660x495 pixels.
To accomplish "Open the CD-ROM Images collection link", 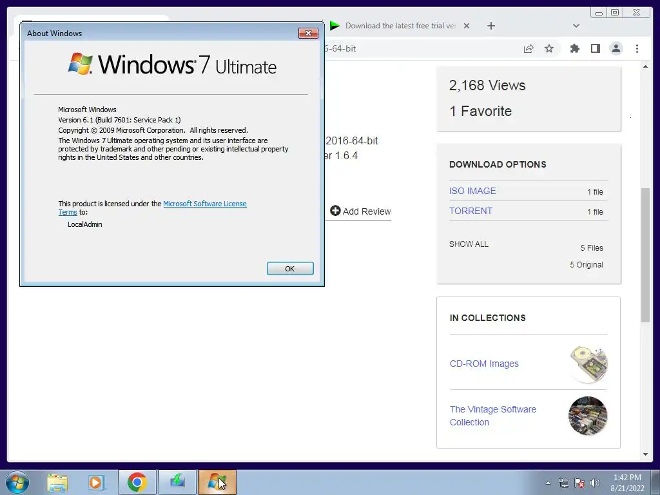I will point(484,364).
